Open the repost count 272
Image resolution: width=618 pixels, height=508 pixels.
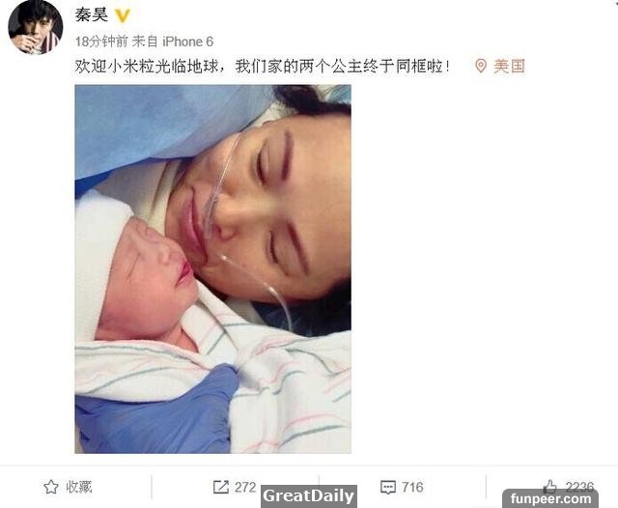[245, 487]
